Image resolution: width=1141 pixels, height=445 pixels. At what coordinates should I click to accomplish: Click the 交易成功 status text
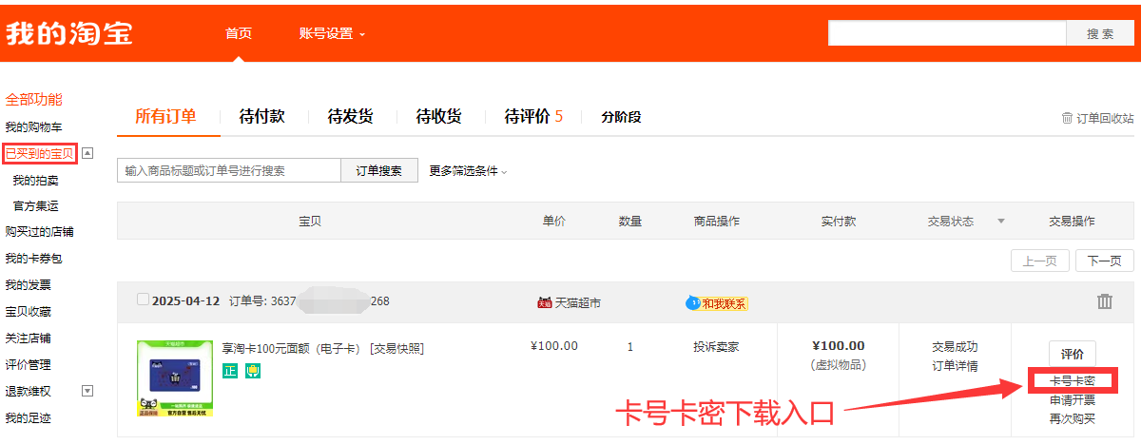(x=955, y=347)
